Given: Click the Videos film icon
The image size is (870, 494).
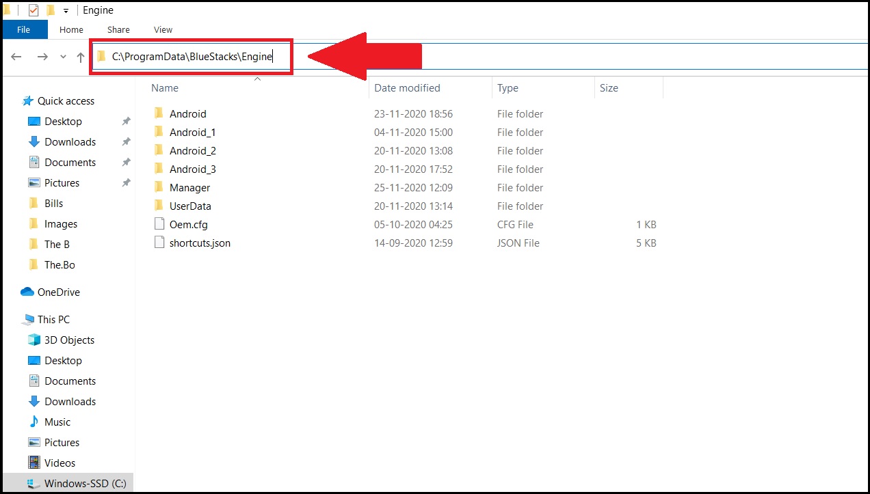Looking at the screenshot, I should click(x=34, y=463).
